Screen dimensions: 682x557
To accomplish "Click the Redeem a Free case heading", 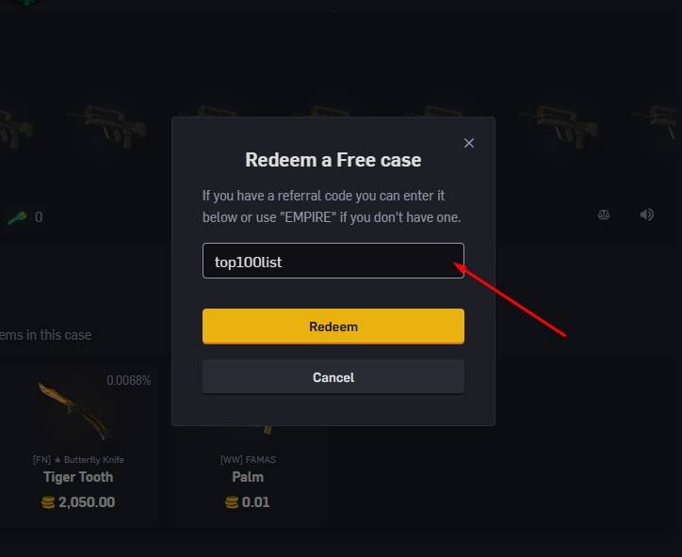I will pyautogui.click(x=333, y=160).
